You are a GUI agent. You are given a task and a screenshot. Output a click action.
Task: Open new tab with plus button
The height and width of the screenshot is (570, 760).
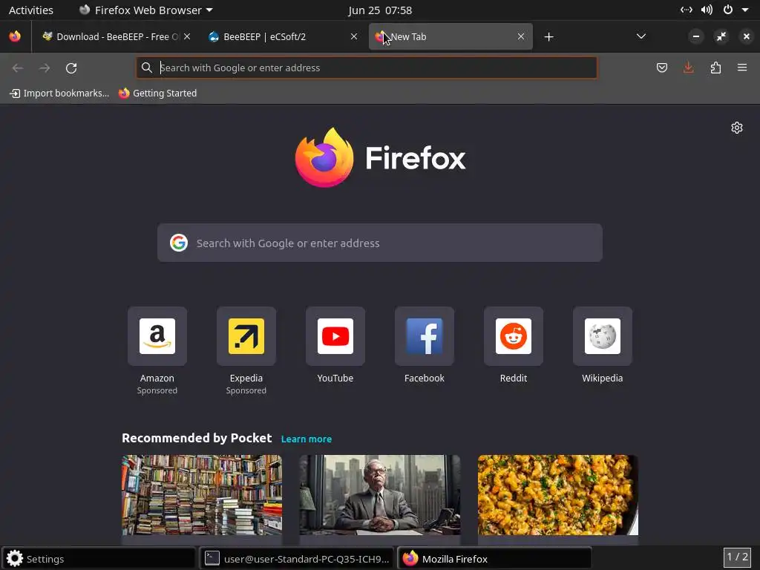(x=548, y=37)
